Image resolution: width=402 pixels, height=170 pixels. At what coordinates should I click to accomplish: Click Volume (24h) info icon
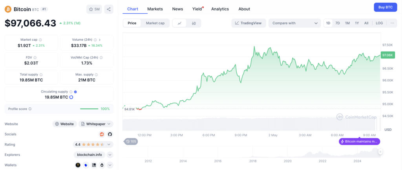pos(95,40)
